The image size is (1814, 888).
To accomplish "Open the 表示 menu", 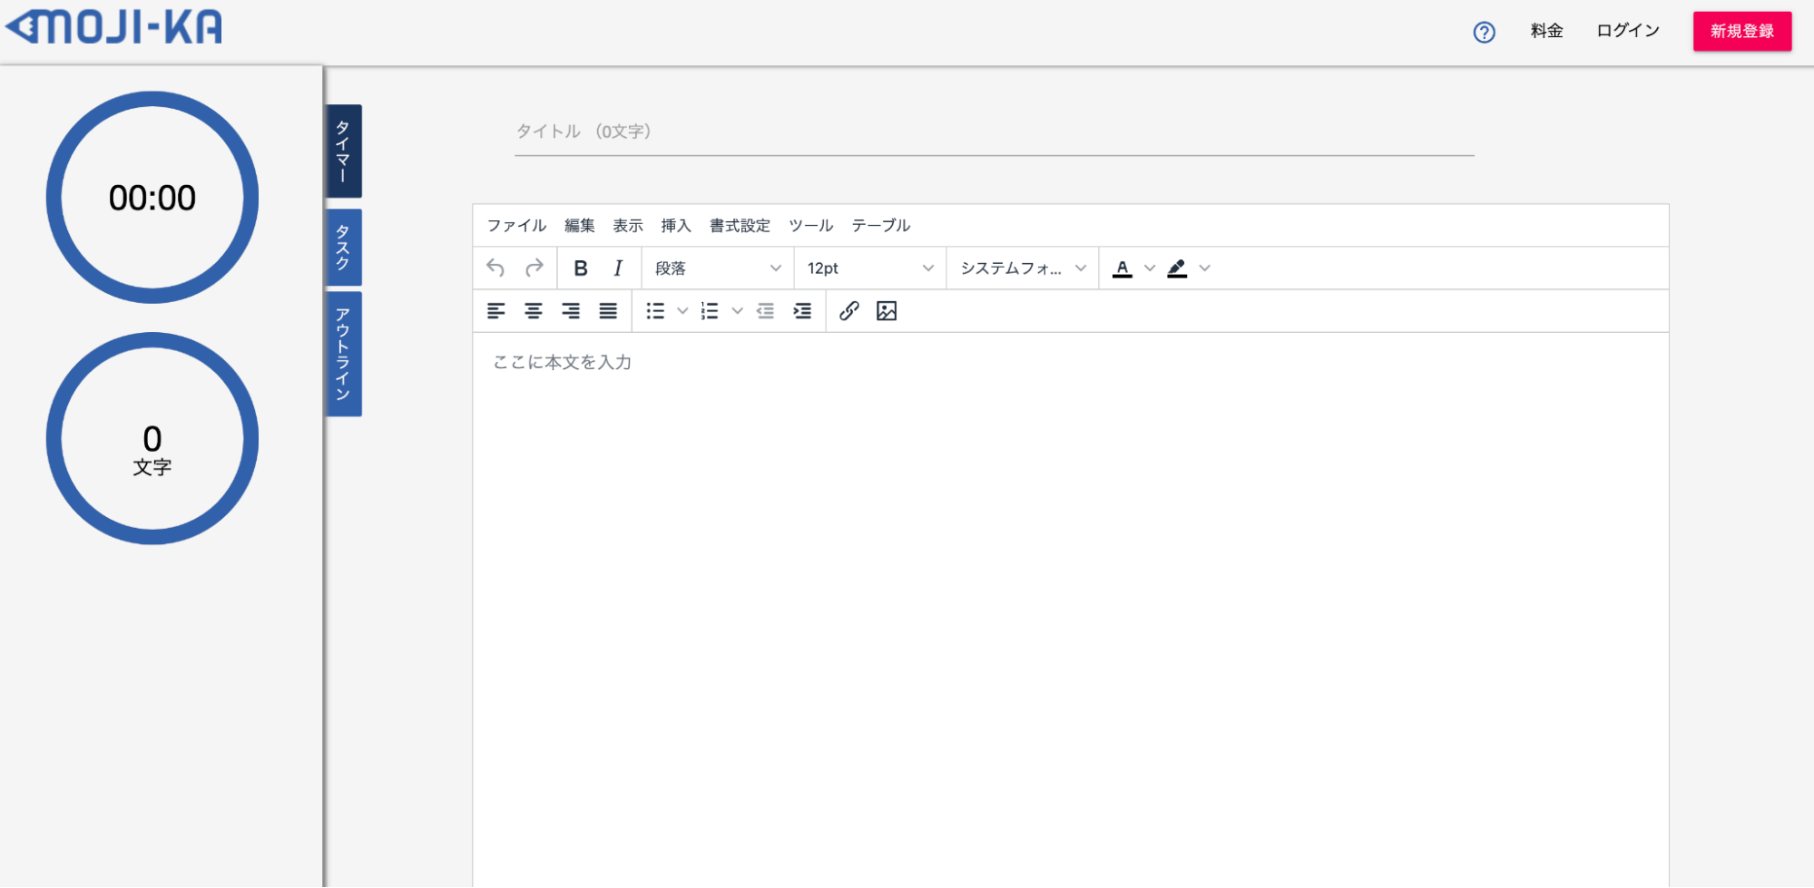I will (628, 225).
